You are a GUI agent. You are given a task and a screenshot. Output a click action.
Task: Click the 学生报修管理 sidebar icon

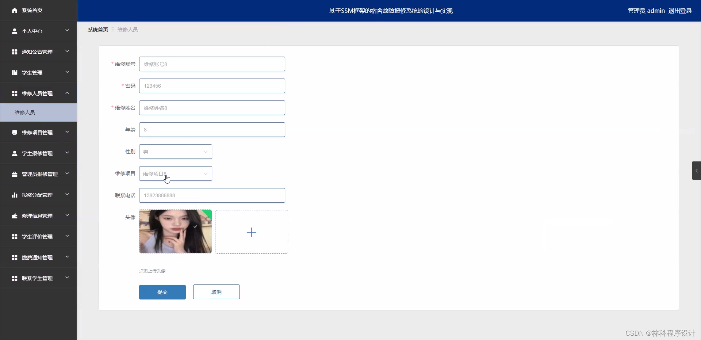point(15,153)
